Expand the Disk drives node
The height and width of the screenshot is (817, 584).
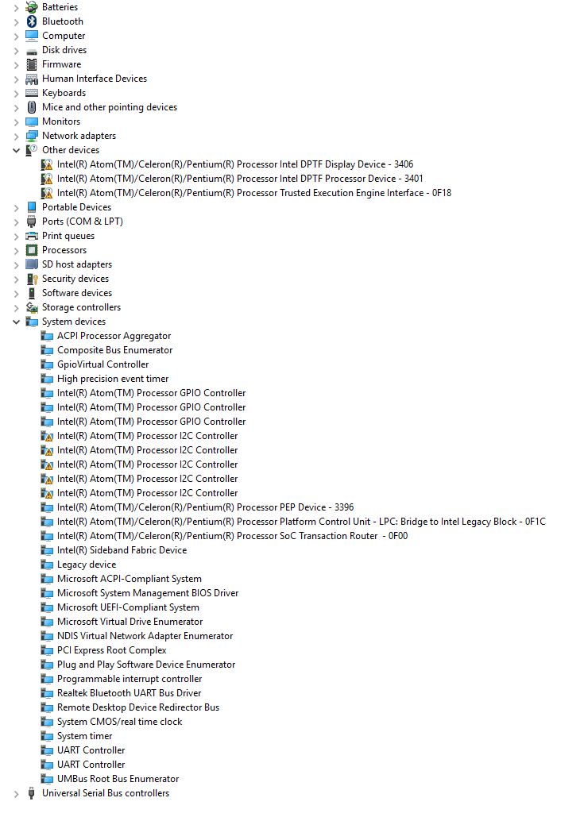[x=16, y=51]
